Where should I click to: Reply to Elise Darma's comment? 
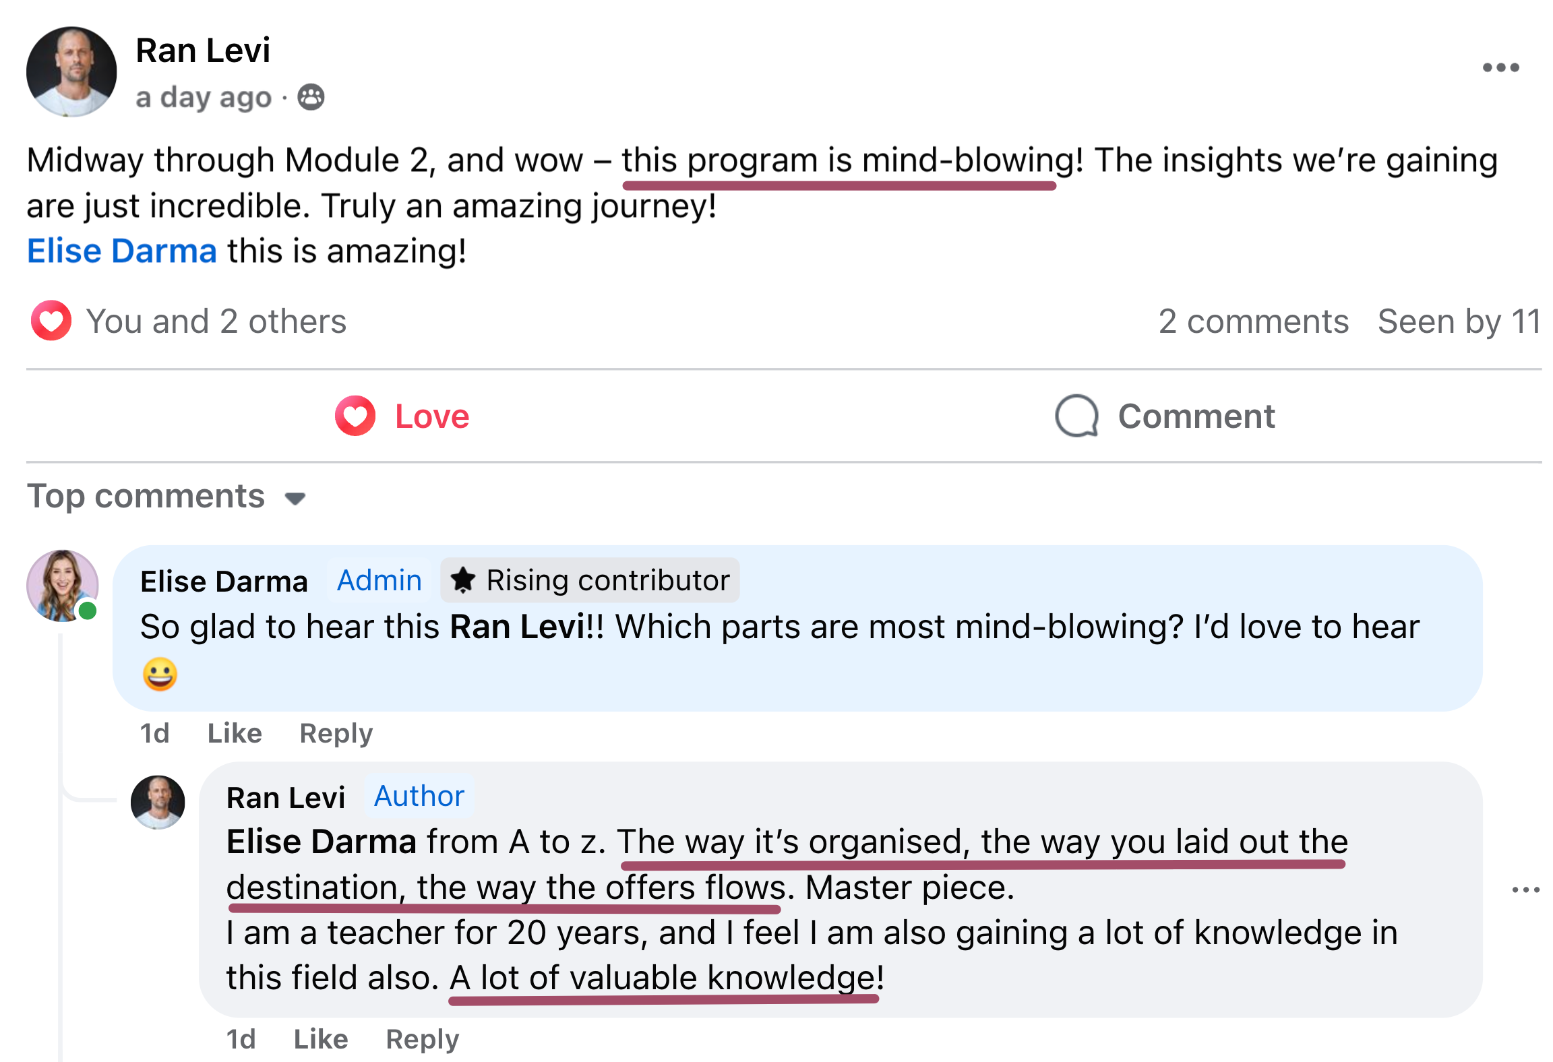tap(336, 733)
